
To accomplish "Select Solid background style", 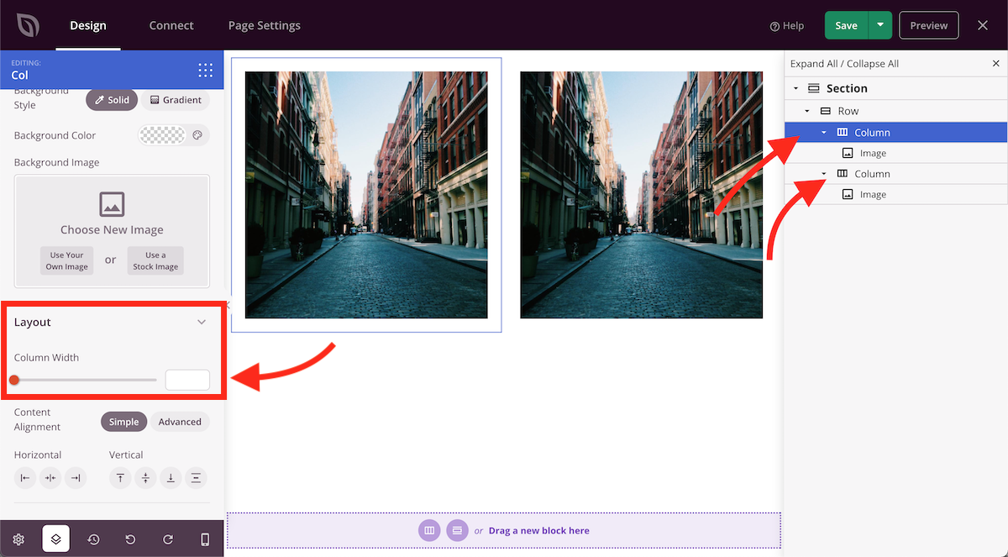I will [113, 100].
